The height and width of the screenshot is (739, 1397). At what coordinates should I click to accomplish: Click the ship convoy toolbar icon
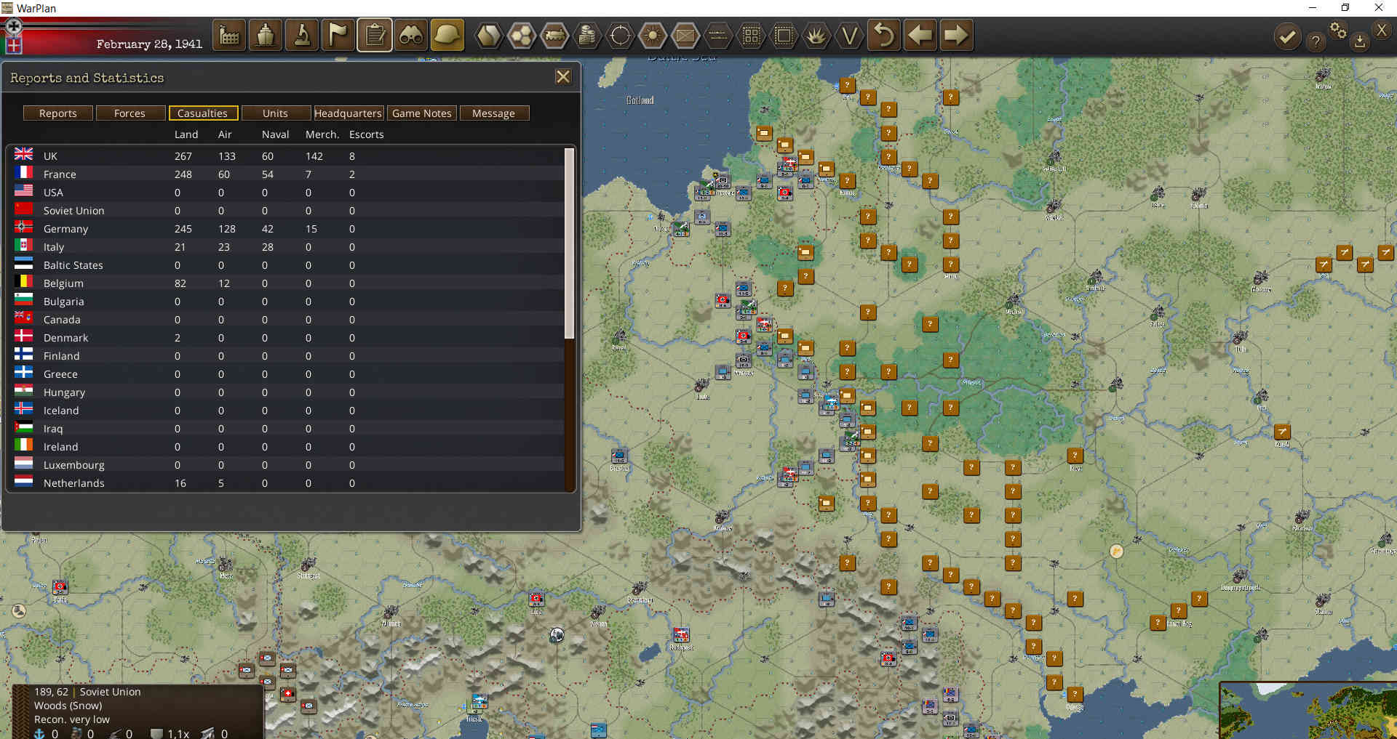point(266,35)
